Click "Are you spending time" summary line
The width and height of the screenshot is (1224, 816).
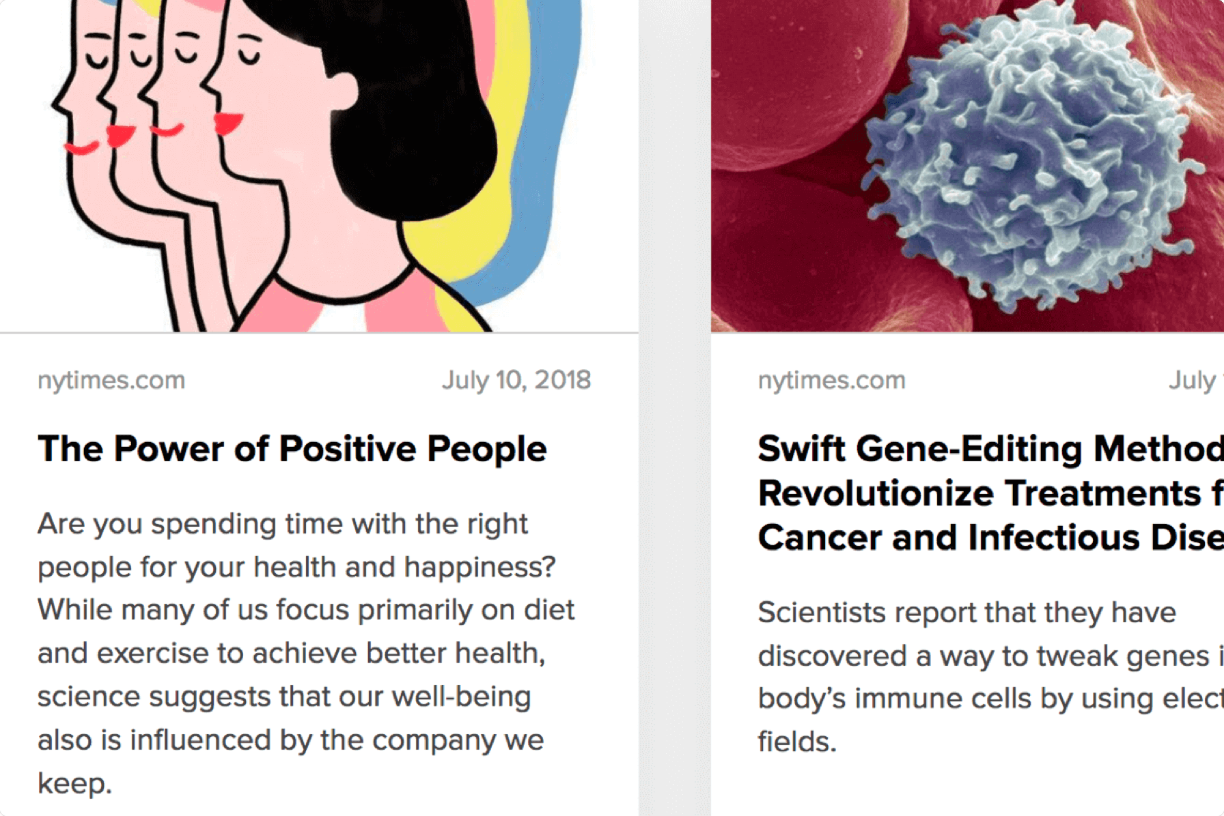point(282,524)
